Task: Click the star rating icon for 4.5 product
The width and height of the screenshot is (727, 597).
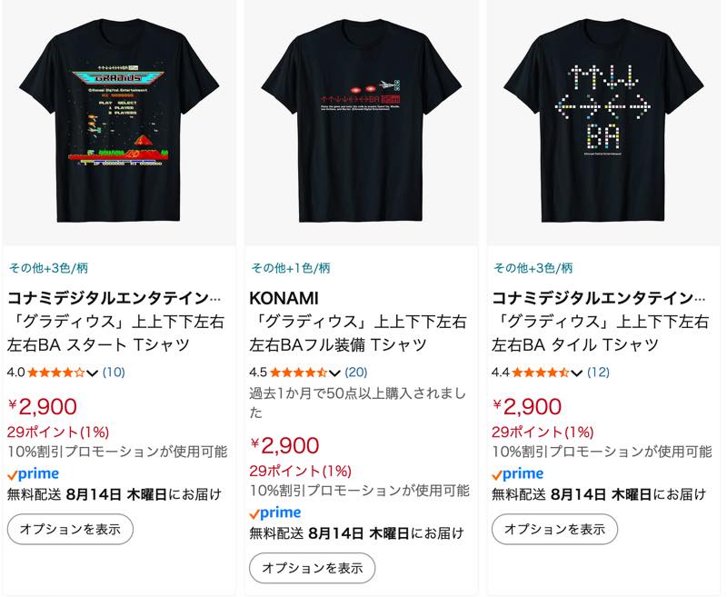Action: click(x=299, y=373)
